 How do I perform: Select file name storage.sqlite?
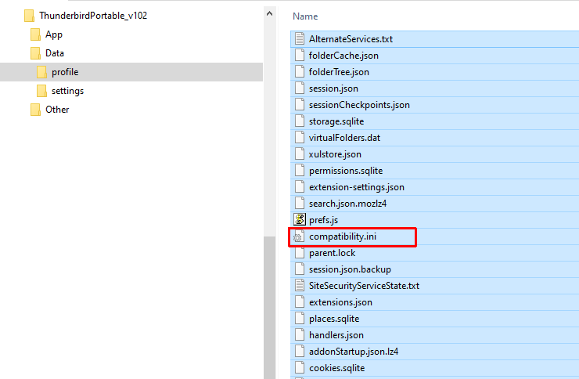pyautogui.click(x=336, y=121)
